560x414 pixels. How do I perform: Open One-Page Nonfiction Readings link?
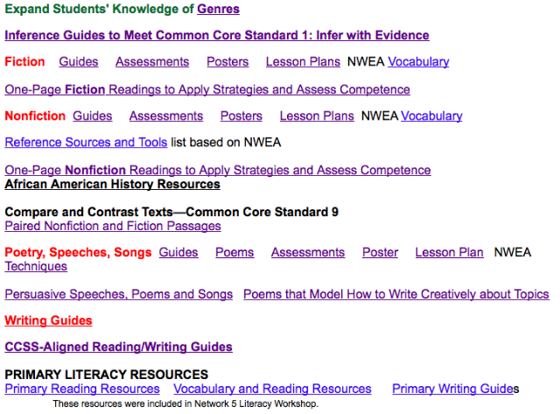(218, 170)
